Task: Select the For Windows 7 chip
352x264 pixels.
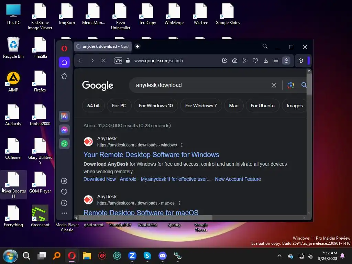Action: tap(201, 106)
